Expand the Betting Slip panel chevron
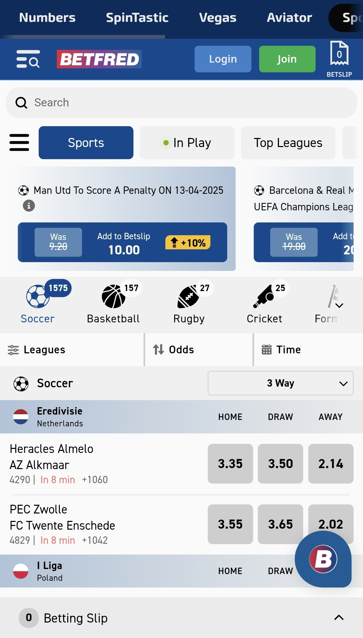The width and height of the screenshot is (363, 638). click(339, 617)
